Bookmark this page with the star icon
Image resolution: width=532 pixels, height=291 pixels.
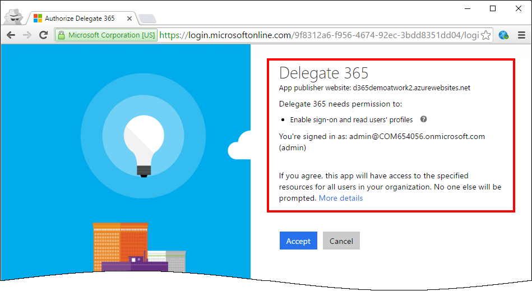(x=486, y=35)
